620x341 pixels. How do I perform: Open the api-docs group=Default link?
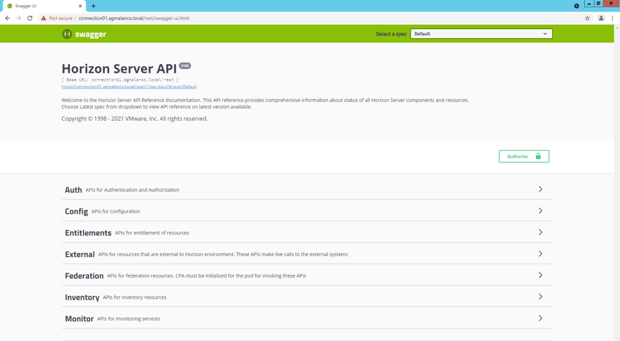click(x=129, y=87)
